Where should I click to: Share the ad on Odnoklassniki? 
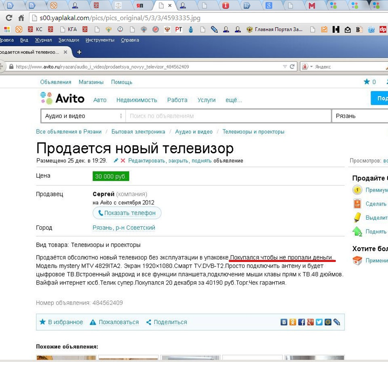(293, 322)
